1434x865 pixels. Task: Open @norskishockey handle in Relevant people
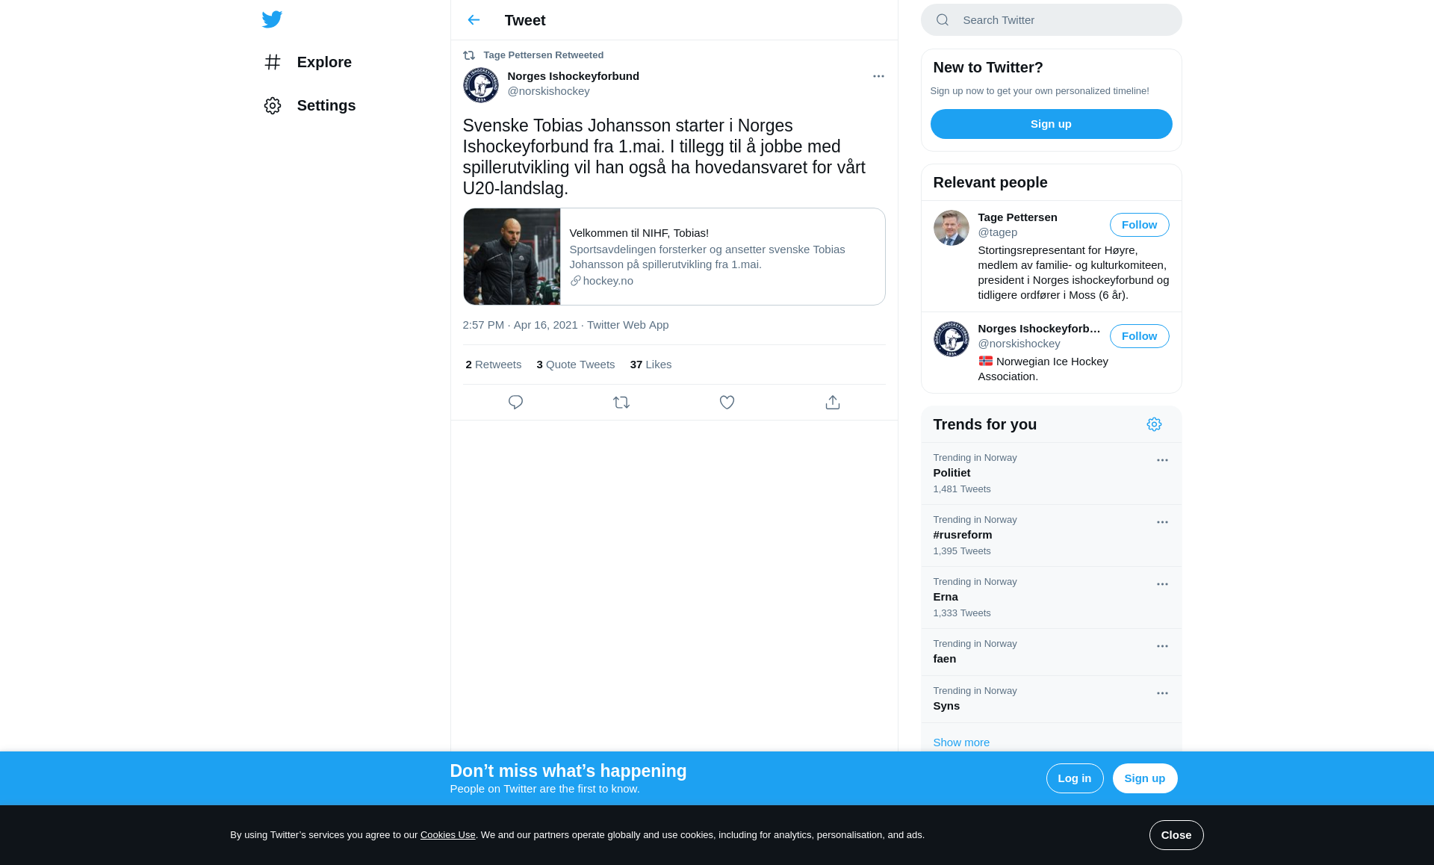(x=1019, y=344)
